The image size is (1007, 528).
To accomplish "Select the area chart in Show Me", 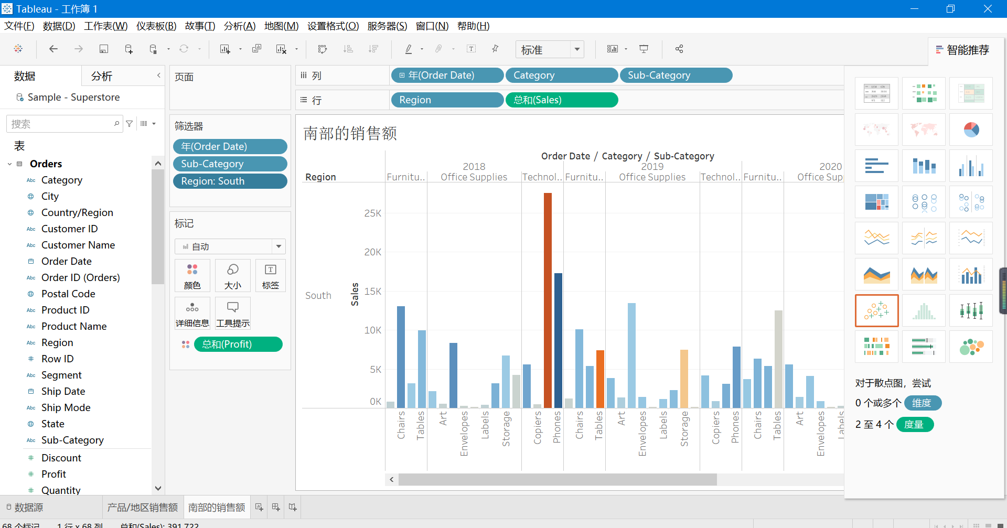I will (x=876, y=274).
